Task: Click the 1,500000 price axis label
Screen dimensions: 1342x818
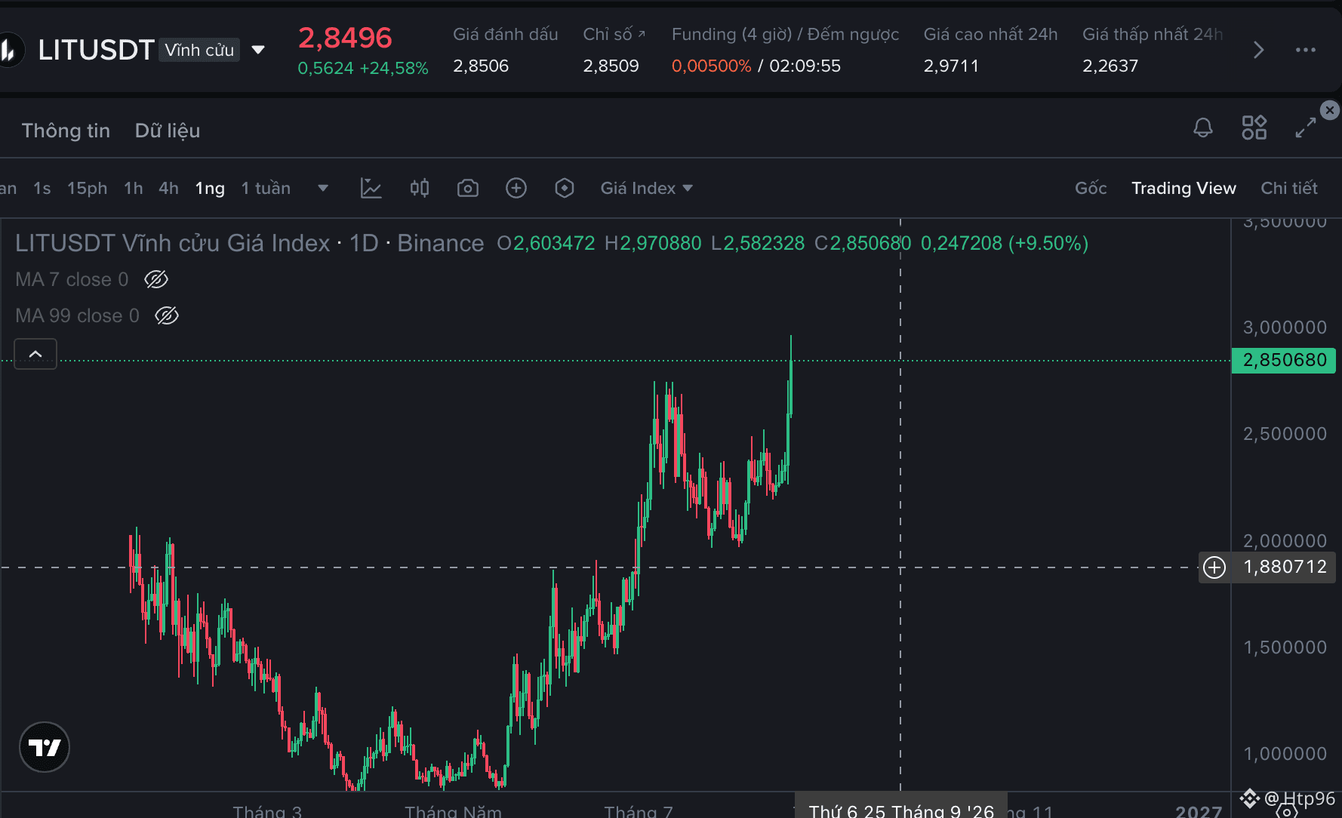Action: click(x=1285, y=647)
